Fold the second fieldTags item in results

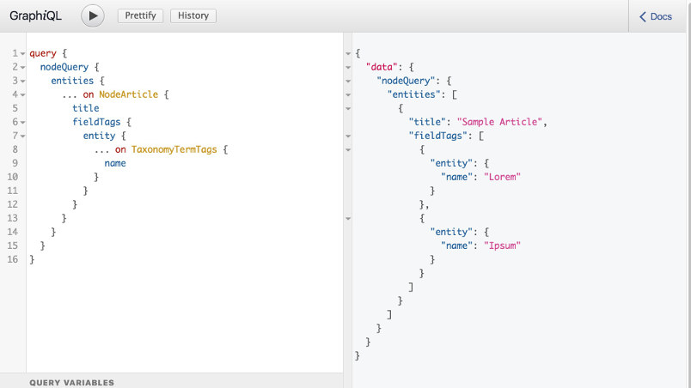click(348, 218)
